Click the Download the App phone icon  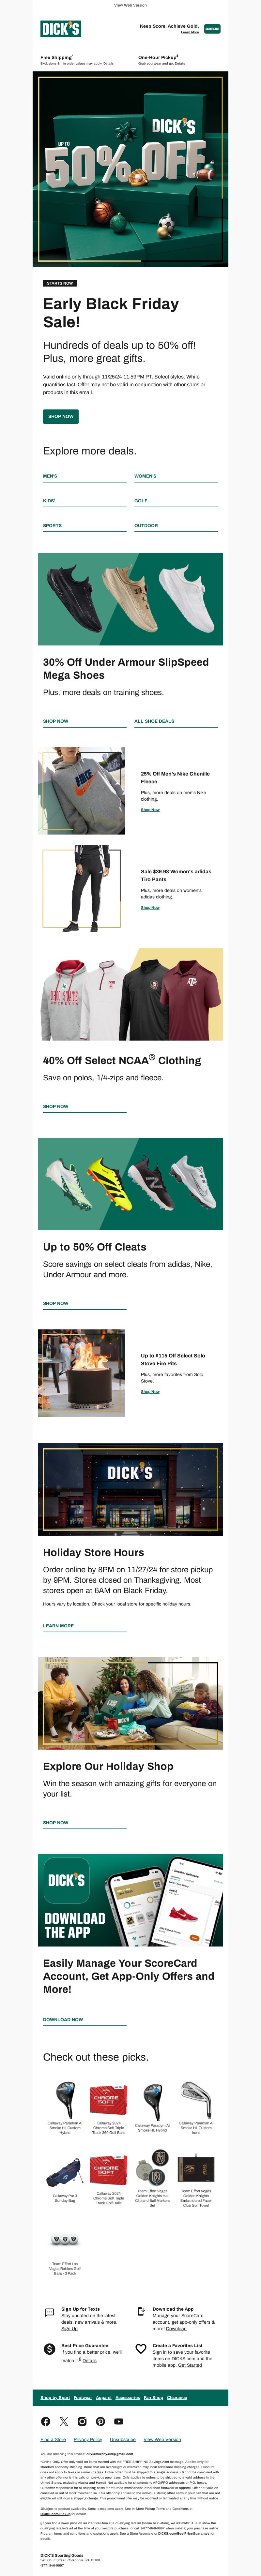point(141,2312)
